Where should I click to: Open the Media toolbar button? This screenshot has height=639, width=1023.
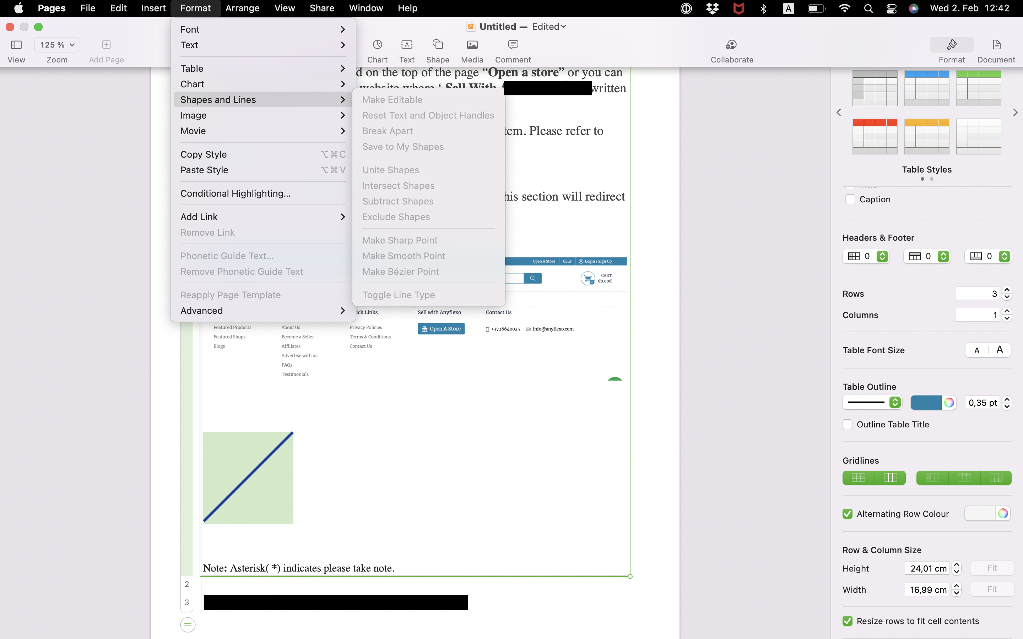click(x=472, y=45)
